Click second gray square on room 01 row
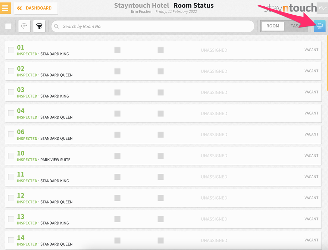328x250 pixels. tap(160, 50)
